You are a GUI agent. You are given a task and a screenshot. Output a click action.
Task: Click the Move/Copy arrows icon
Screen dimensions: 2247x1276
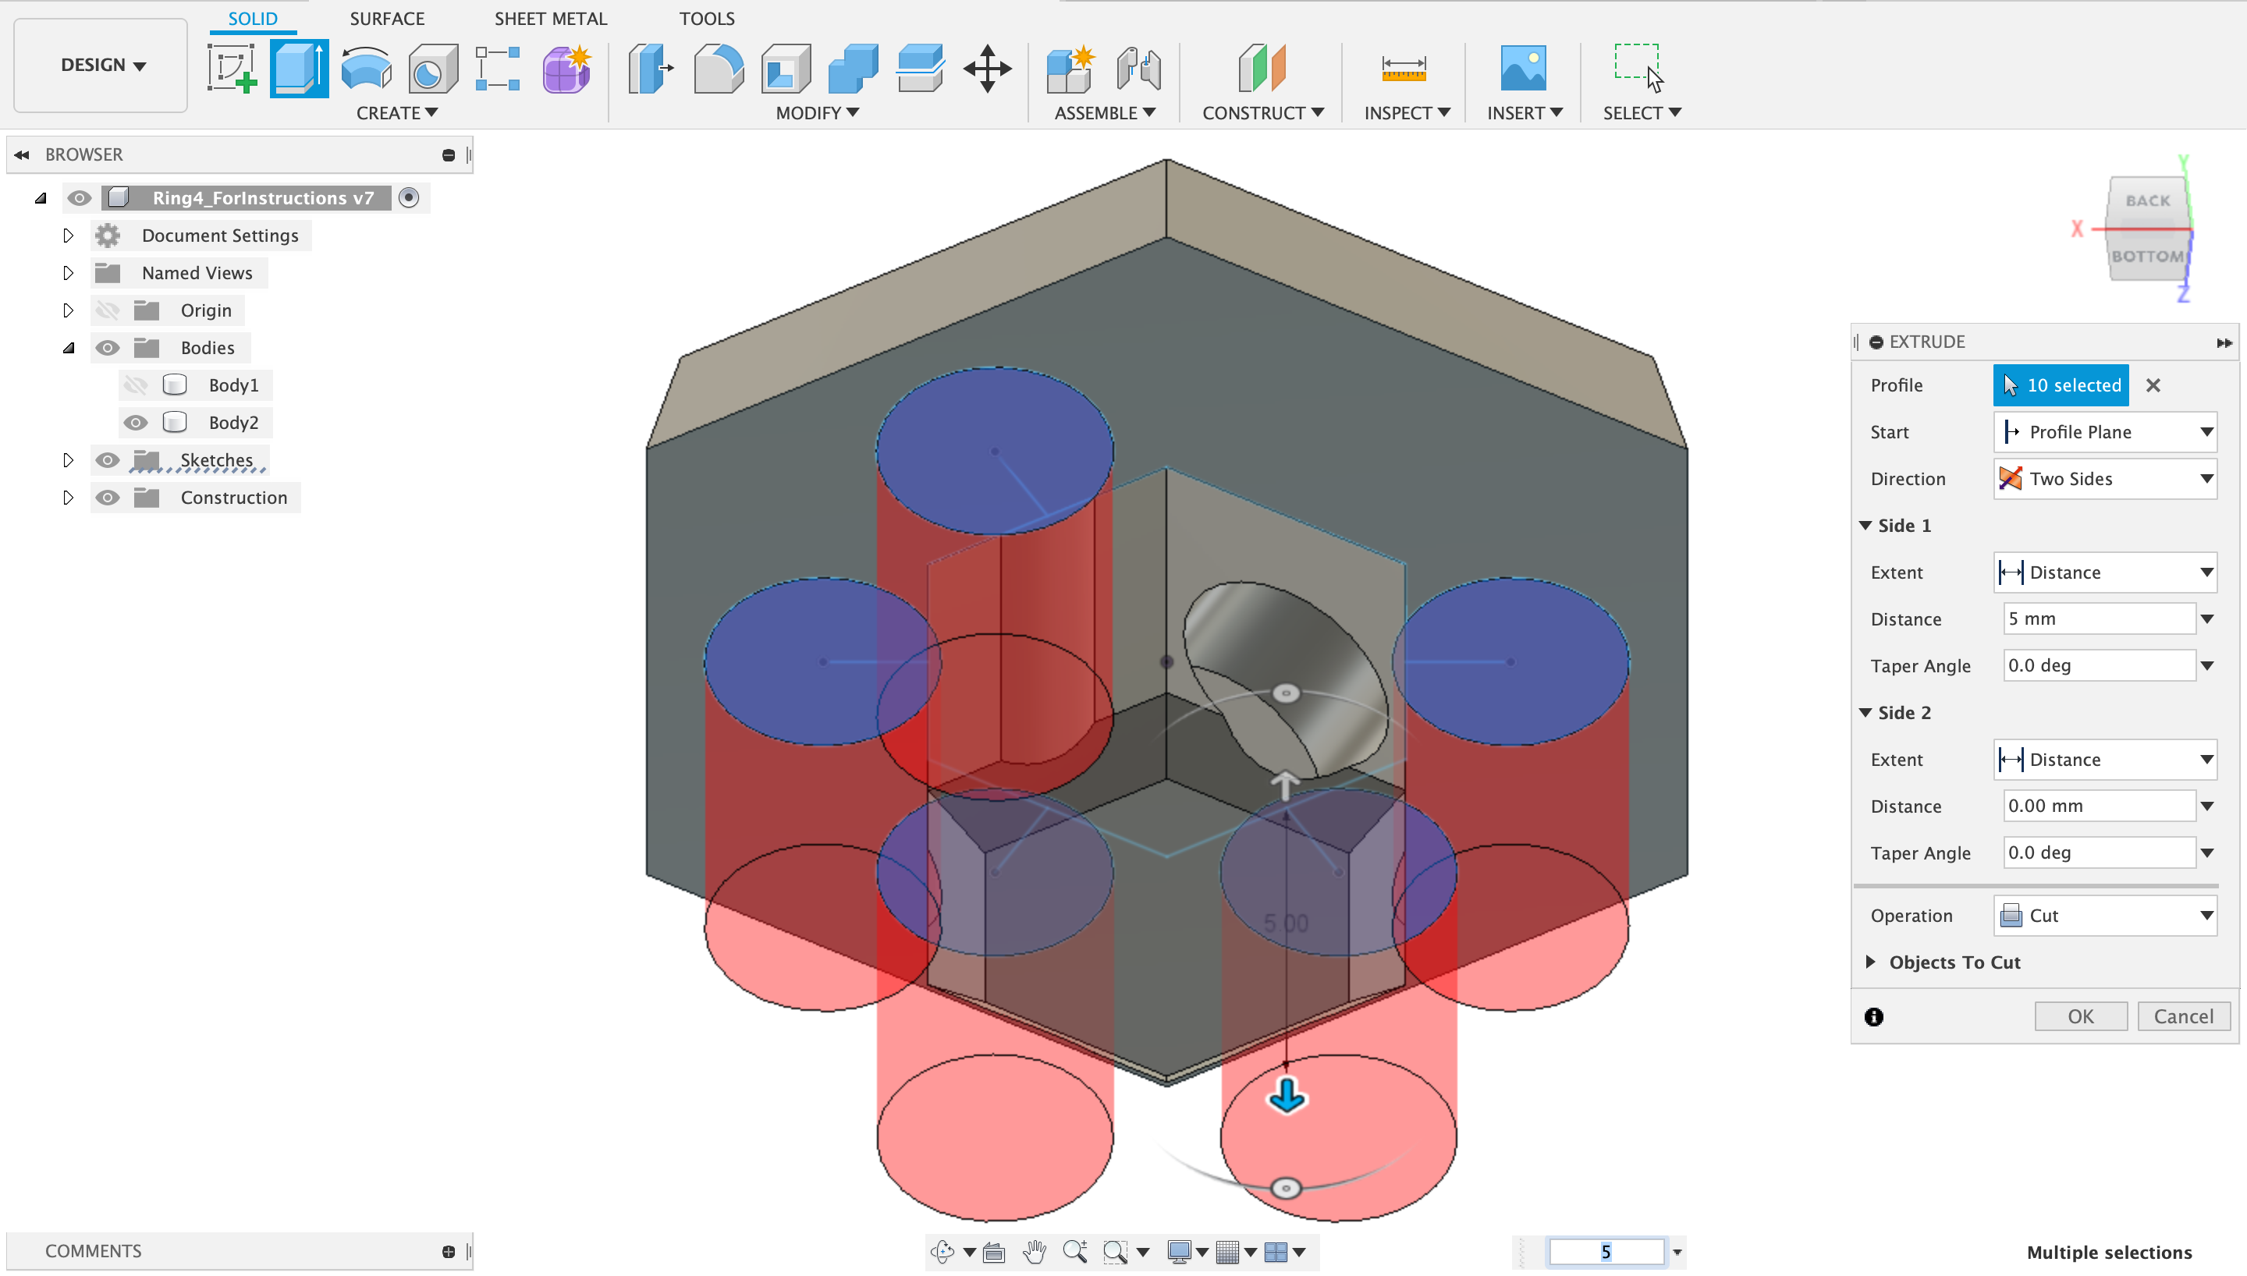click(987, 69)
